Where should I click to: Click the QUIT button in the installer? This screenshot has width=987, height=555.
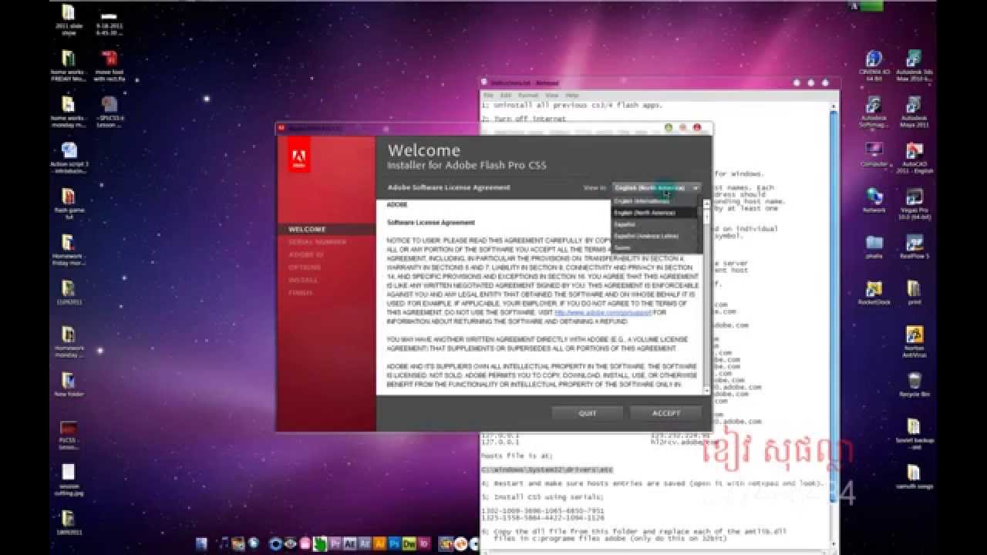coord(588,413)
